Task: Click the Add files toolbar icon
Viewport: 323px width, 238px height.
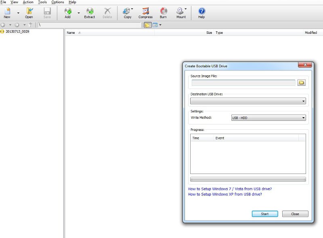Action: pos(67,13)
